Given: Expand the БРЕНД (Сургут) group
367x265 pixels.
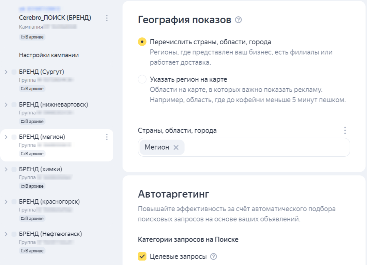Looking at the screenshot, I should [x=6, y=72].
